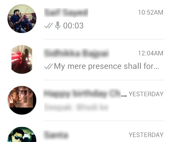Select YESTERDAY timestamp on the bottom chat
171x142 pixels.
(x=146, y=135)
